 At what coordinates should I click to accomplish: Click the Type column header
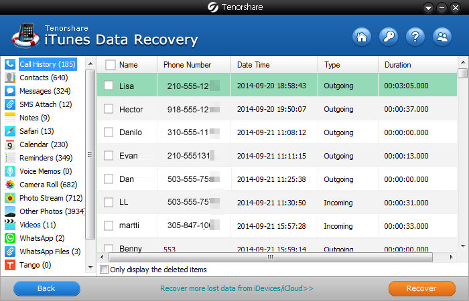tap(348, 65)
